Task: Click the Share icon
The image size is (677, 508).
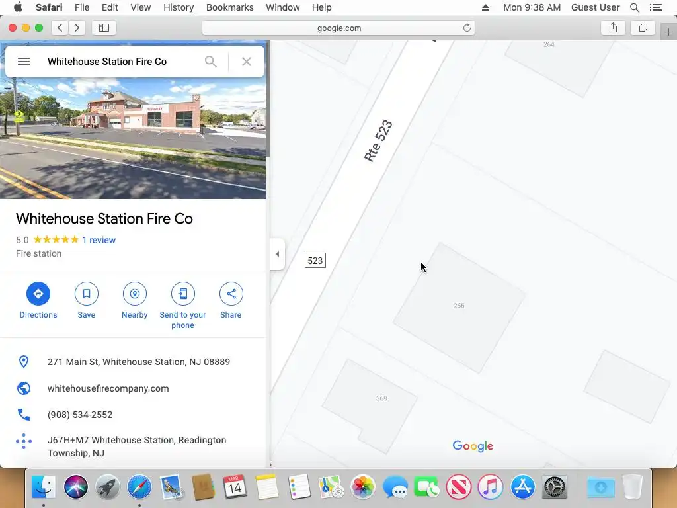Action: click(x=231, y=294)
